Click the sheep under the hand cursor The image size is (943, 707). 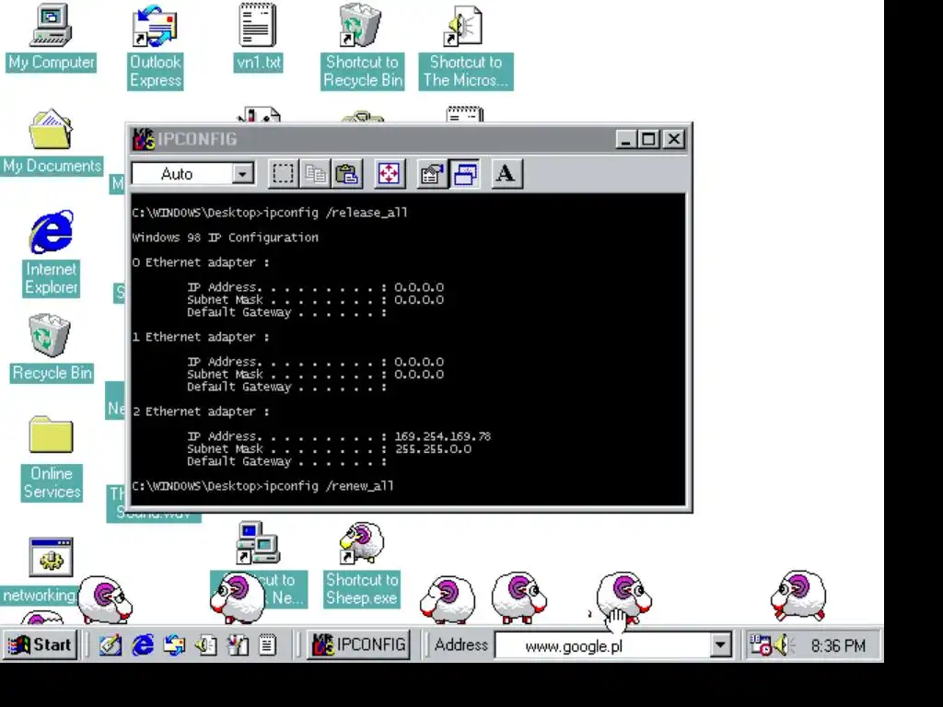624,597
